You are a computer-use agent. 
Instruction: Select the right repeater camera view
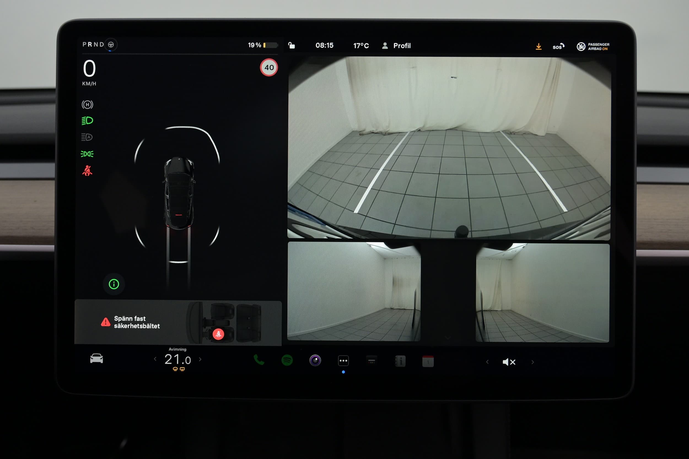543,293
